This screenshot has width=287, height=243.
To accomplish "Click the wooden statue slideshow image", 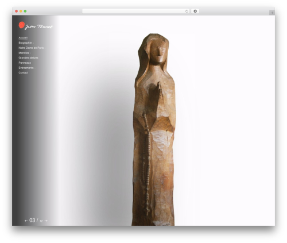I will tap(154, 129).
